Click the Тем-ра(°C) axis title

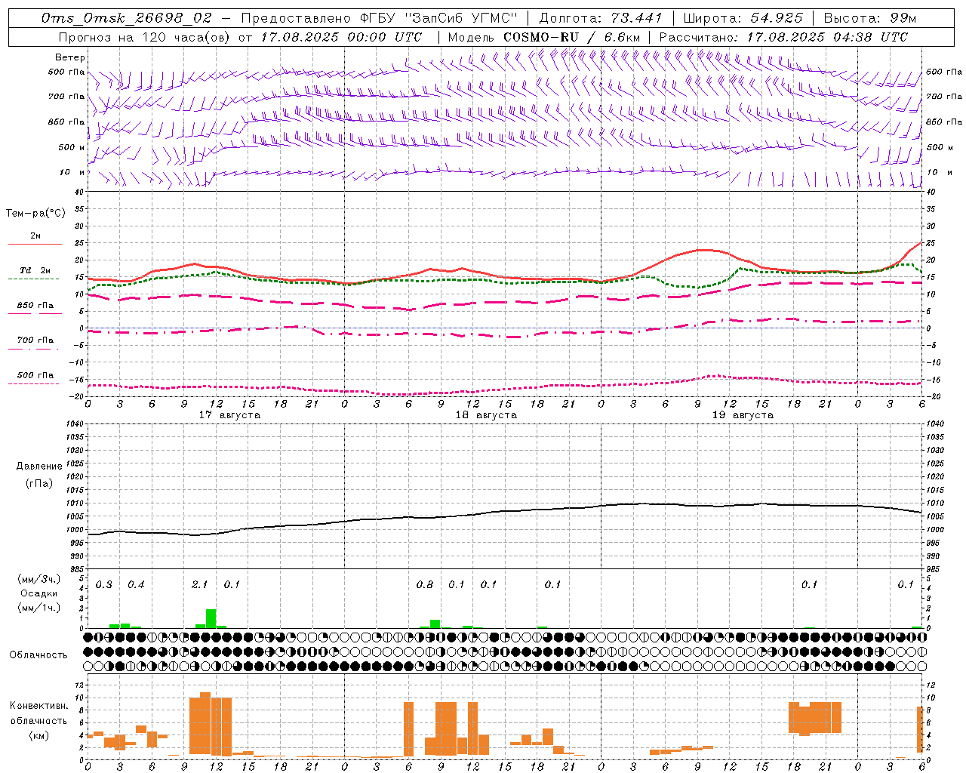35,214
